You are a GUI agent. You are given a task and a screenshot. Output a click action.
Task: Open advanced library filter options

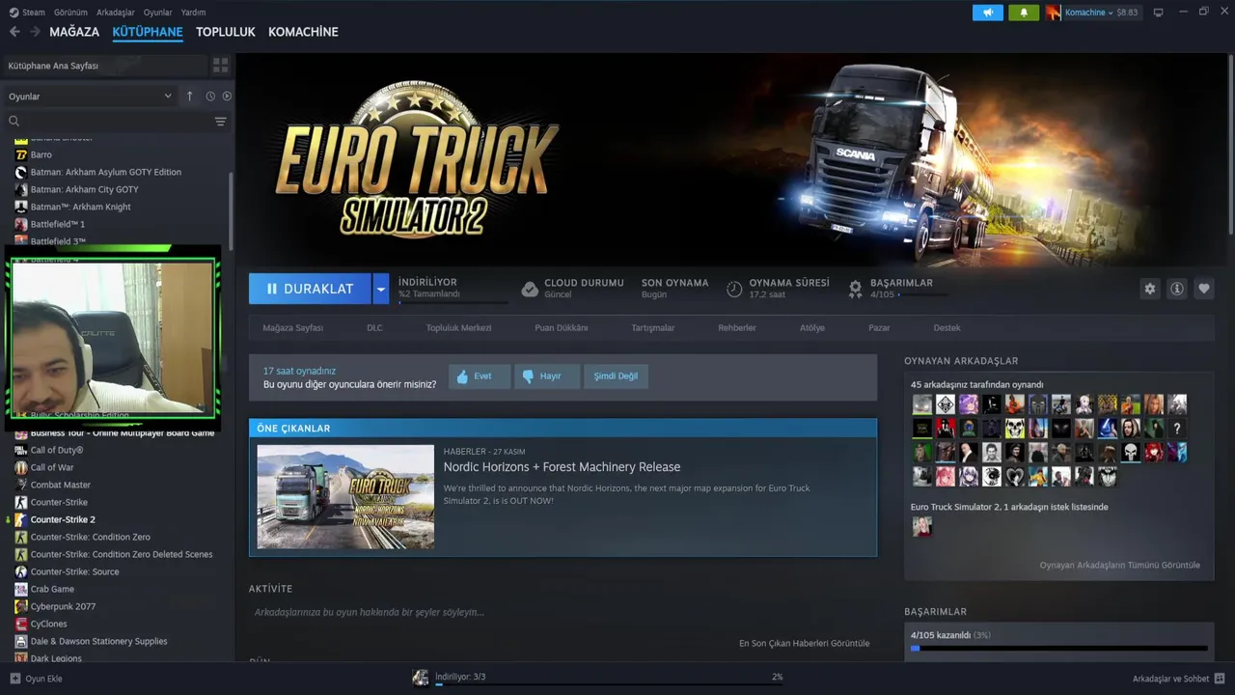tap(221, 122)
